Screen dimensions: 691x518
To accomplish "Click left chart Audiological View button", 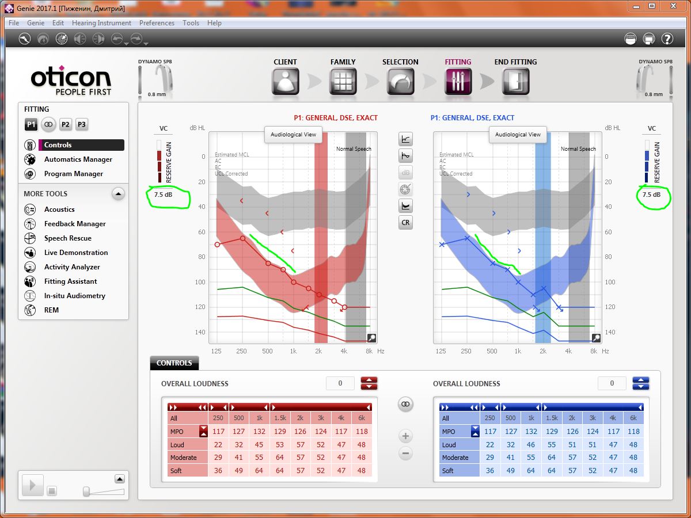I will point(294,135).
